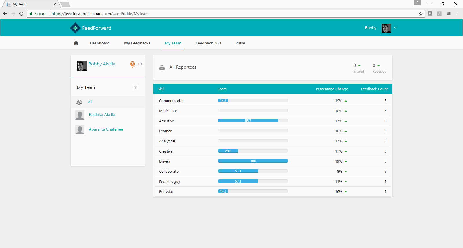Open the Dashboard tab
This screenshot has height=248, width=463.
[100, 43]
